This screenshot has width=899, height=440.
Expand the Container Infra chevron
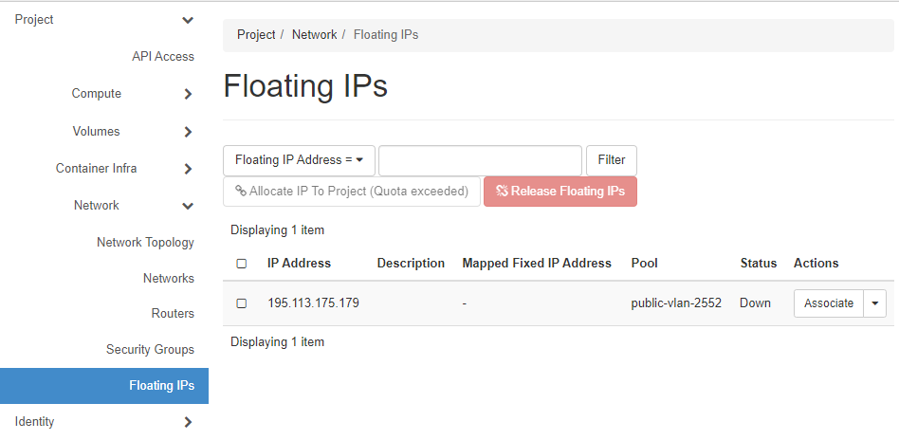(x=188, y=169)
